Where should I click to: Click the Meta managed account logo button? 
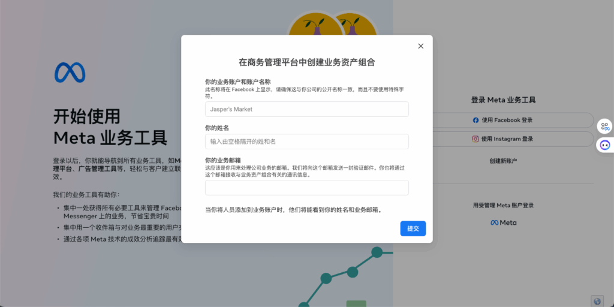click(x=503, y=222)
